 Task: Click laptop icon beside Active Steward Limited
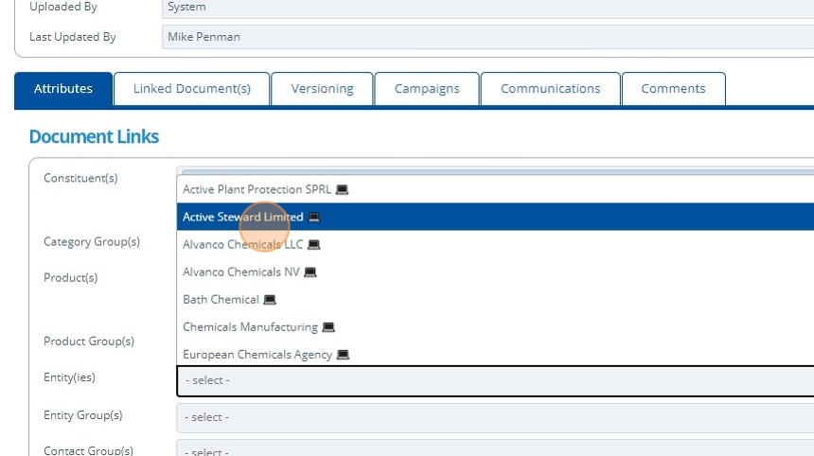(314, 218)
